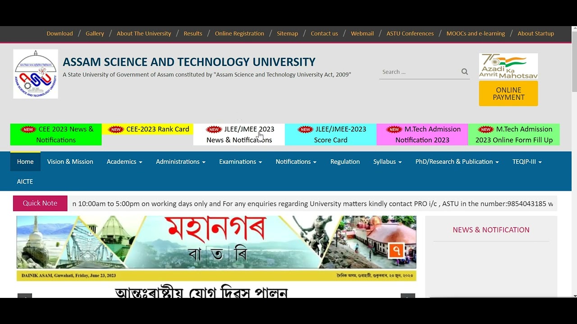Go to previous slide in the carousel
This screenshot has height=324, width=577.
(x=25, y=296)
